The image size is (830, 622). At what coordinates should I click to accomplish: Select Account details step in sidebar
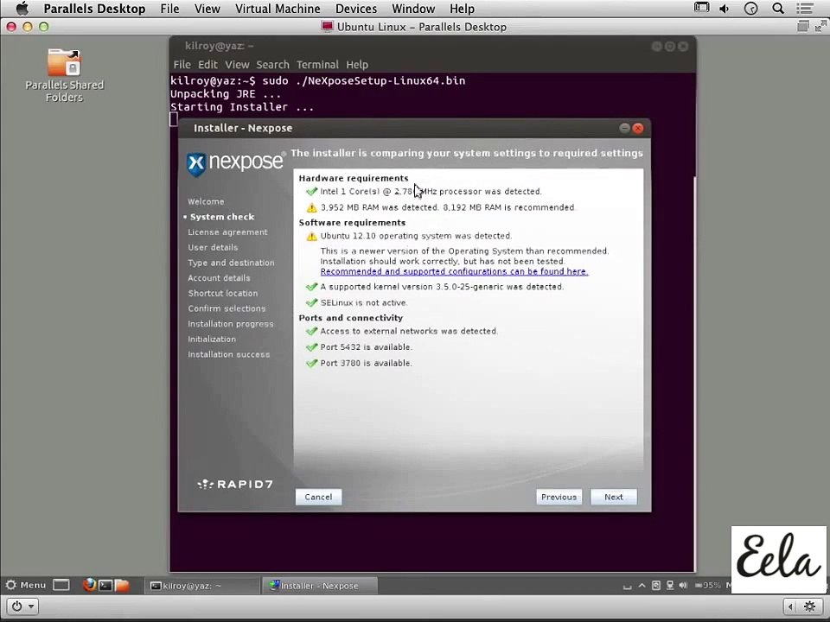click(x=219, y=278)
